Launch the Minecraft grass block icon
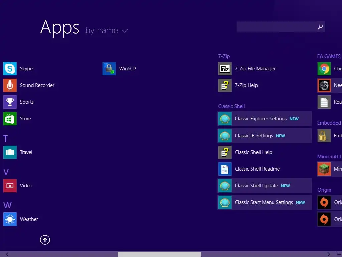The width and height of the screenshot is (342, 257). (x=324, y=169)
